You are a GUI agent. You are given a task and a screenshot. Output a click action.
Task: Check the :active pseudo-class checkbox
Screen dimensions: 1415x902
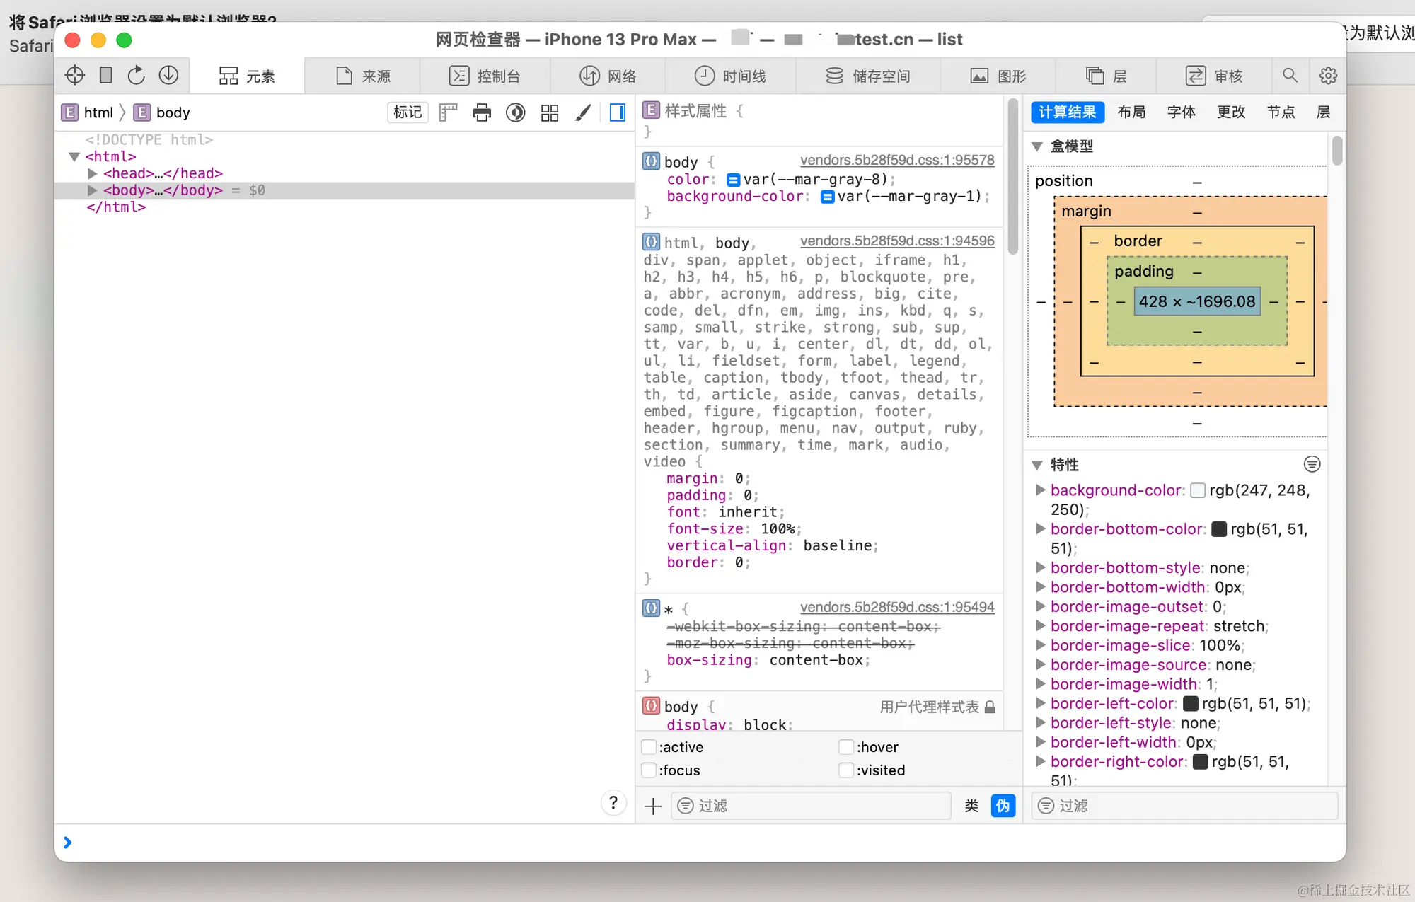(x=648, y=747)
